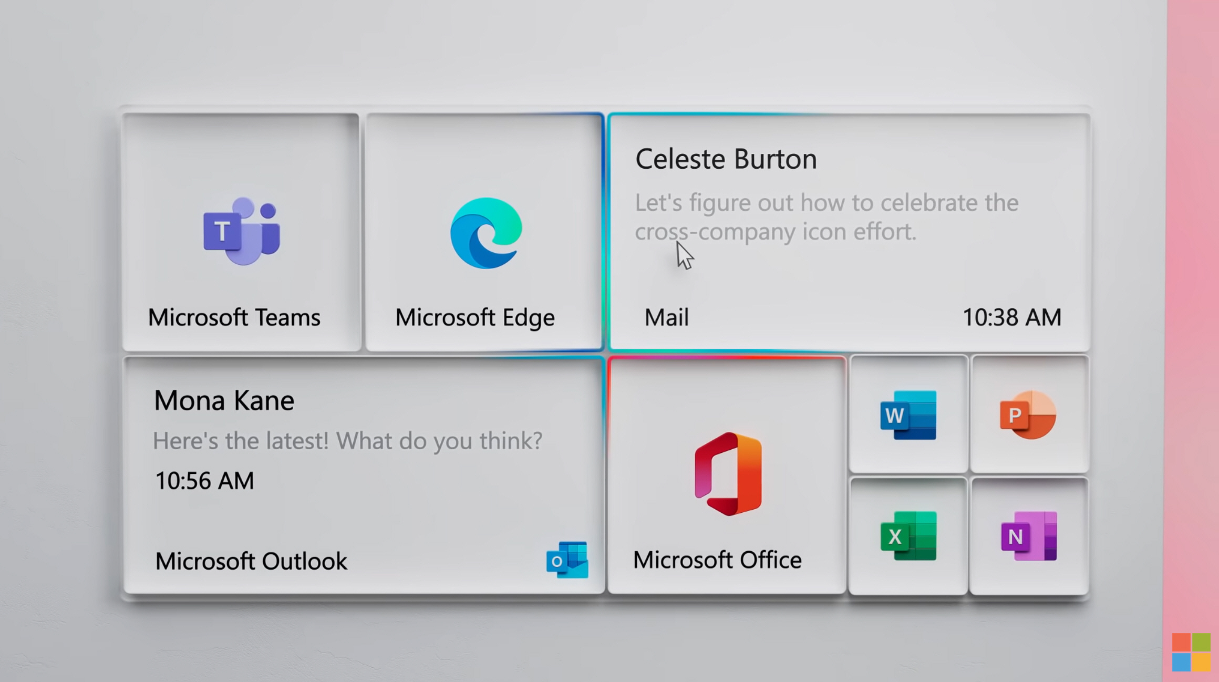Open the message about cross-company icon effort

point(827,217)
